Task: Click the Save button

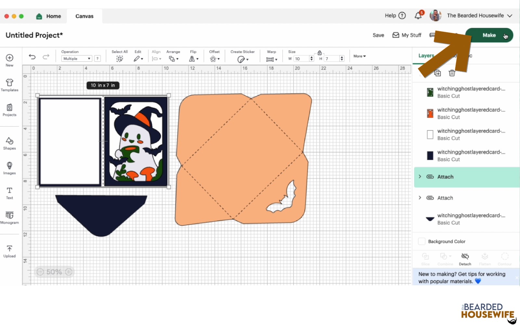Action: point(378,35)
